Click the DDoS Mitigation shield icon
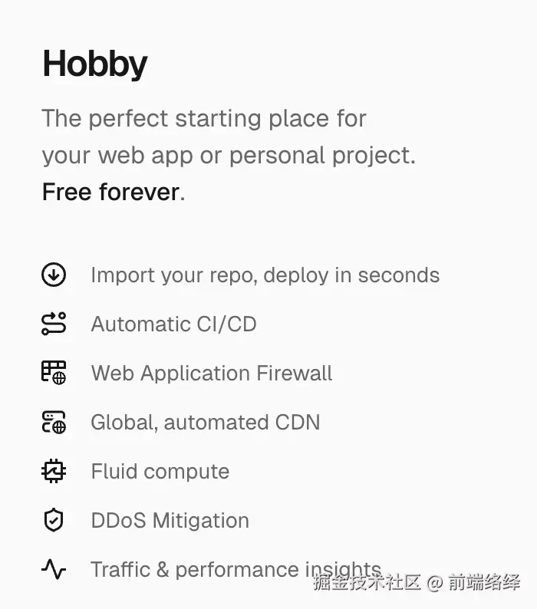 54,520
